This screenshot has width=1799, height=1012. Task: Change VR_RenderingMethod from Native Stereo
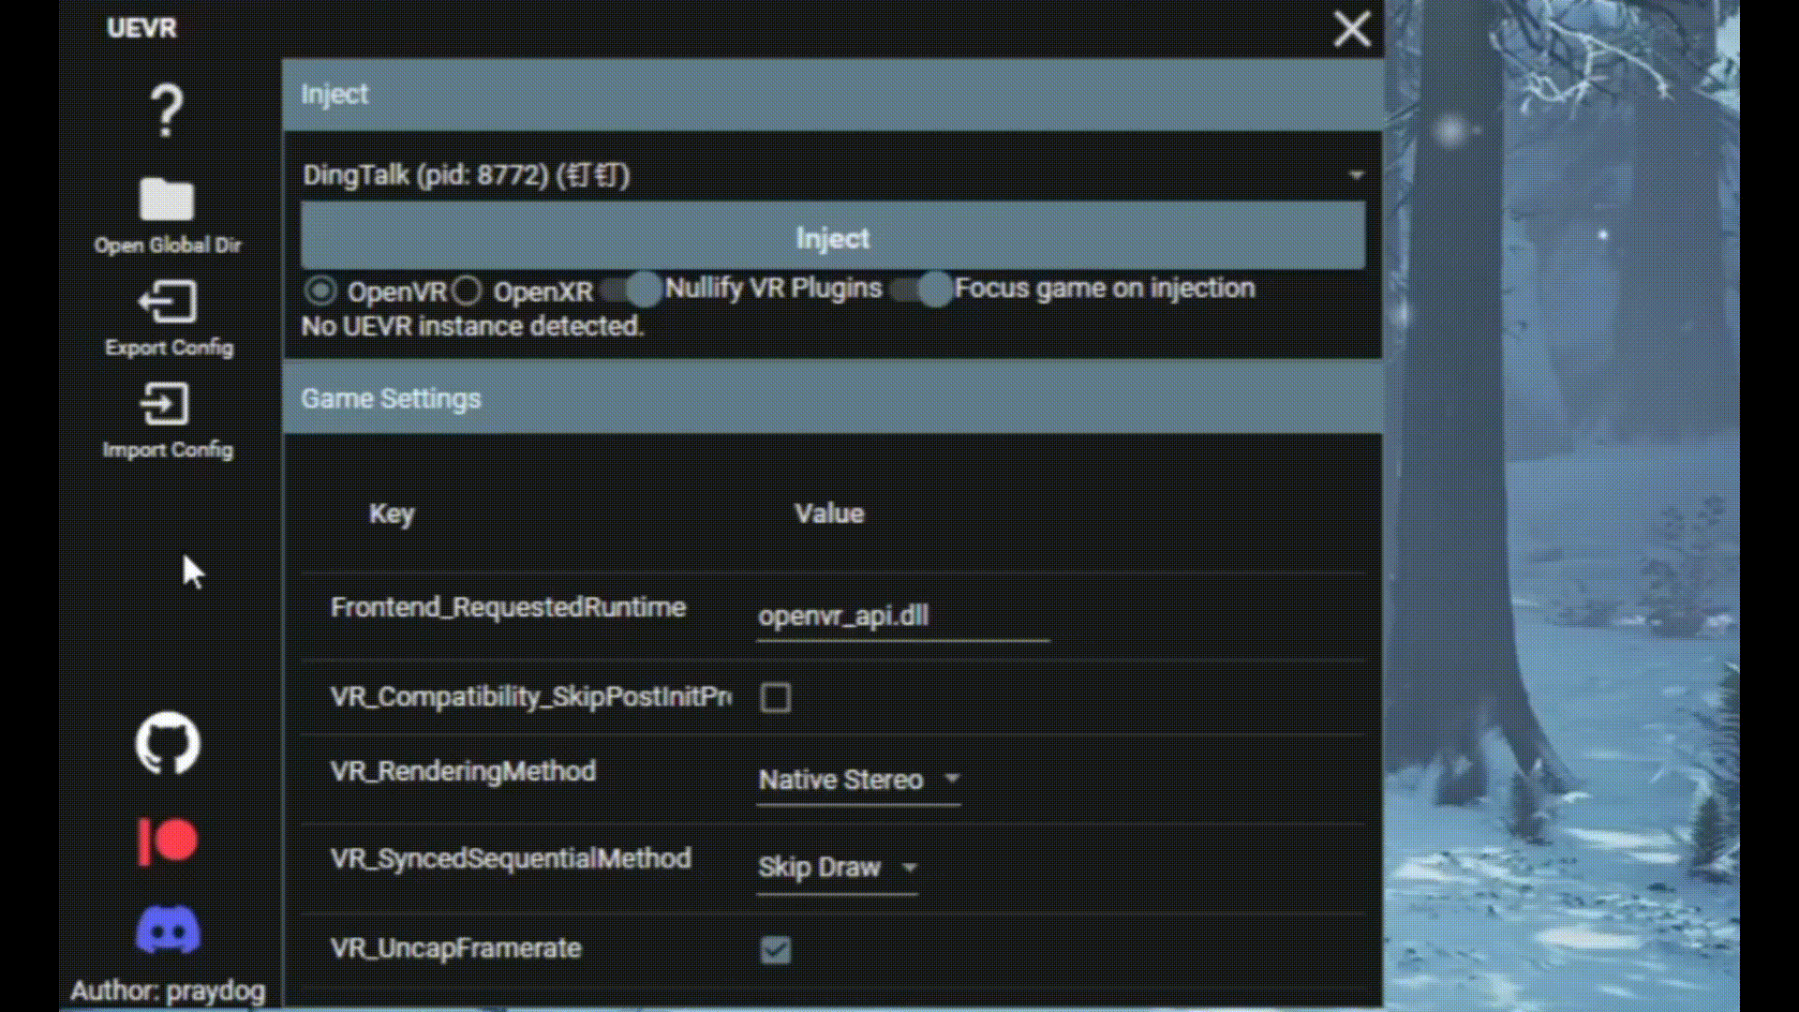tap(857, 780)
